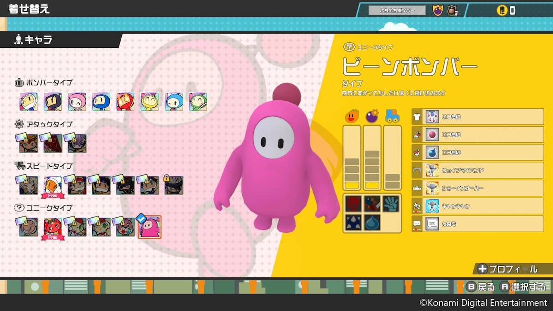Select the red fist ability icon
The width and height of the screenshot is (553, 311).
tap(353, 204)
